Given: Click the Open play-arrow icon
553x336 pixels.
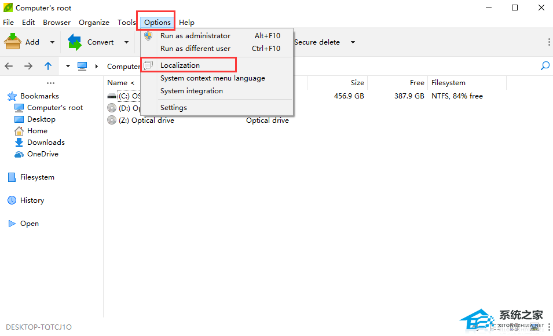Looking at the screenshot, I should 12,224.
